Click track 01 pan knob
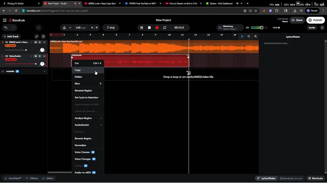 pyautogui.click(x=42, y=50)
